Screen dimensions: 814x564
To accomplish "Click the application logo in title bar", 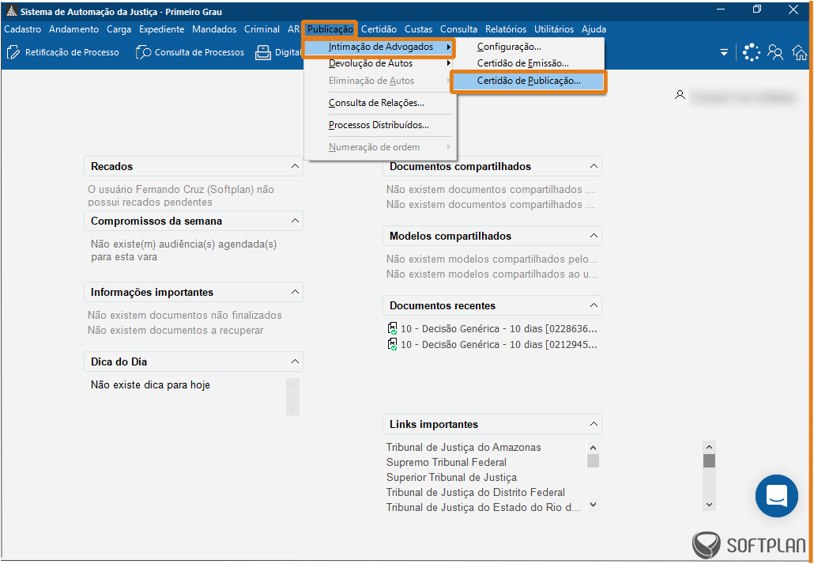I will click(11, 11).
